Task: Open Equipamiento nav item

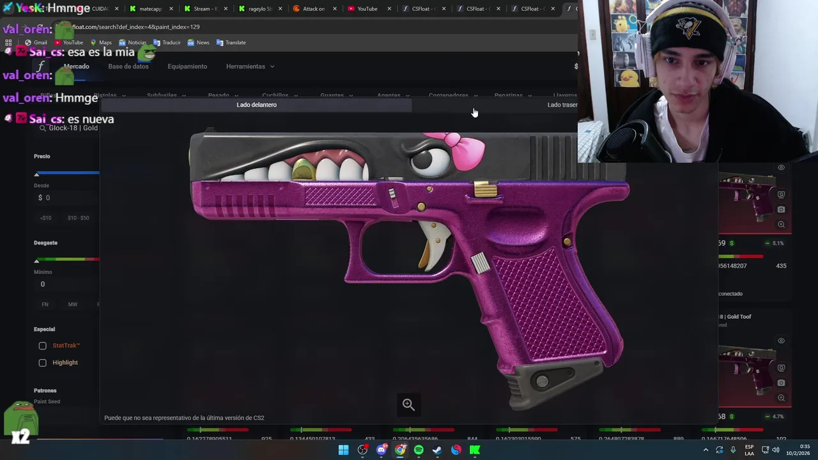Action: 187,66
